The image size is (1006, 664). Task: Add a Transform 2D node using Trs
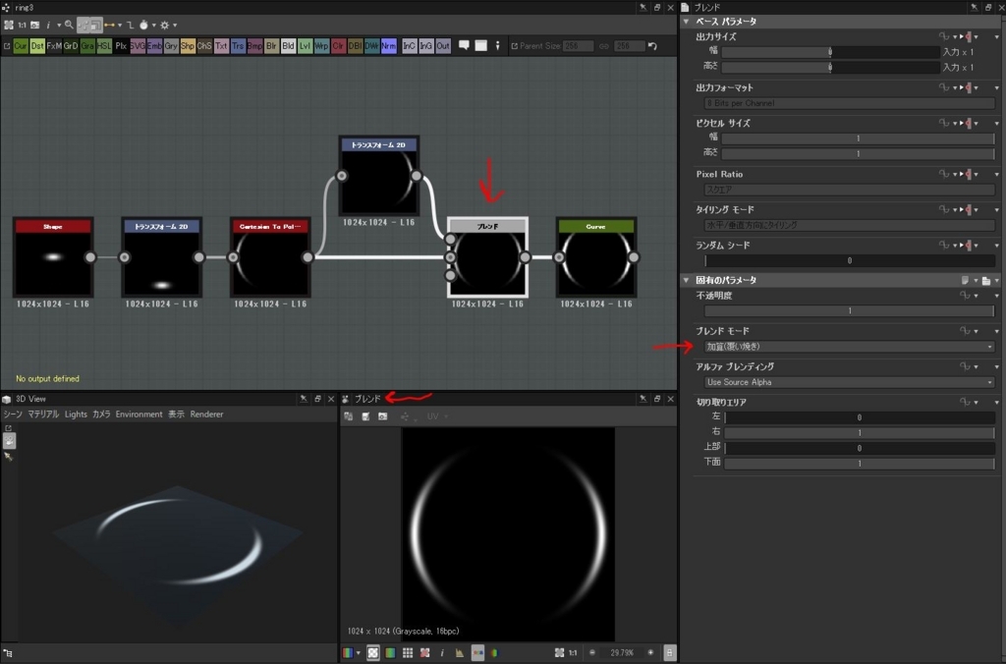pyautogui.click(x=238, y=46)
